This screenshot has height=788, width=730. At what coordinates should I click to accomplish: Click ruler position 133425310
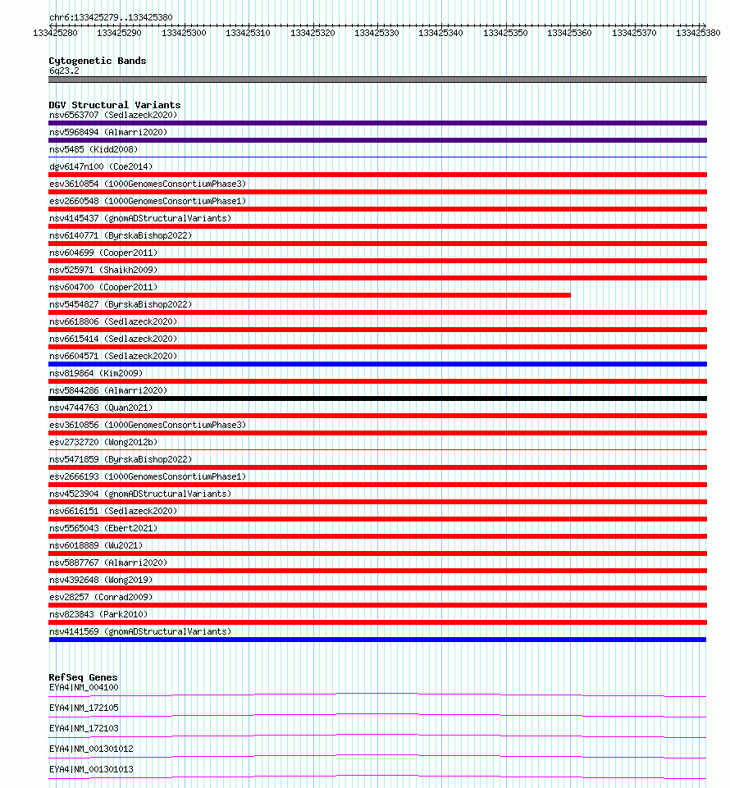[248, 33]
